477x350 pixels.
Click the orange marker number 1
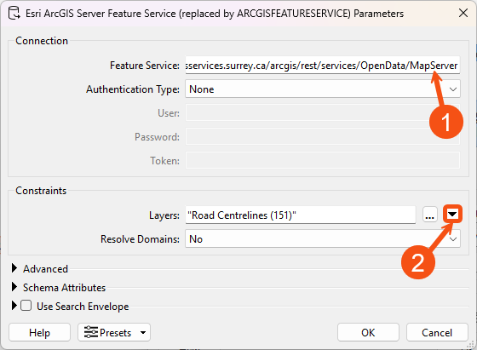point(446,122)
